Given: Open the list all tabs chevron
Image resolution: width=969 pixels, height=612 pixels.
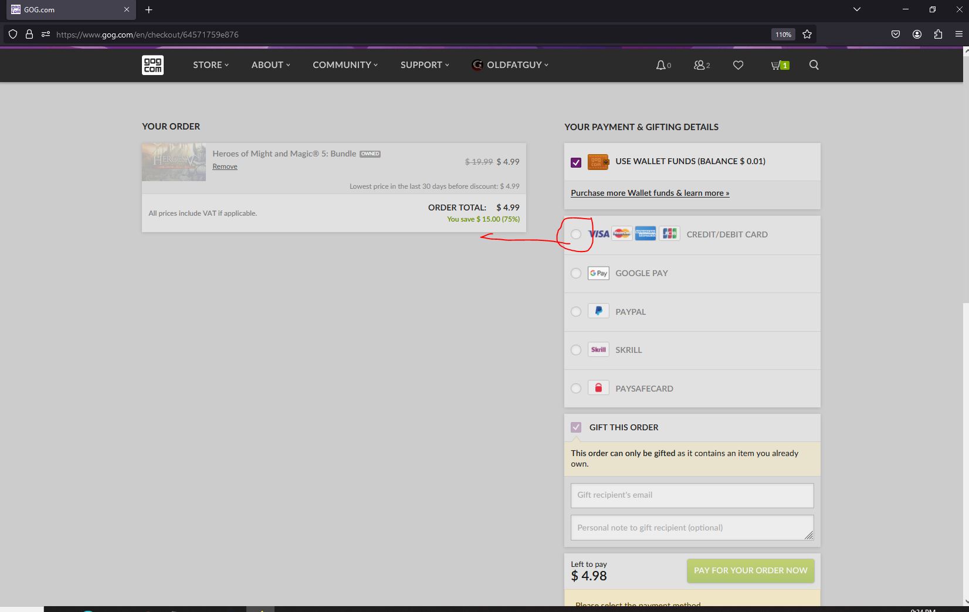Looking at the screenshot, I should pos(856,9).
